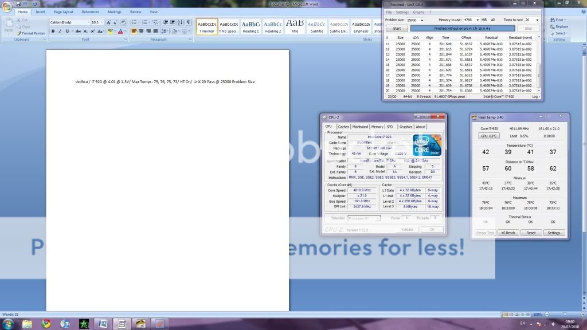Pick the text highlight color

pyautogui.click(x=109, y=32)
